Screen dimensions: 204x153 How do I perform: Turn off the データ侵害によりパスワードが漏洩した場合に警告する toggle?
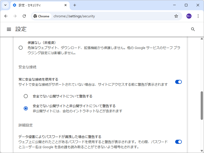[178, 142]
